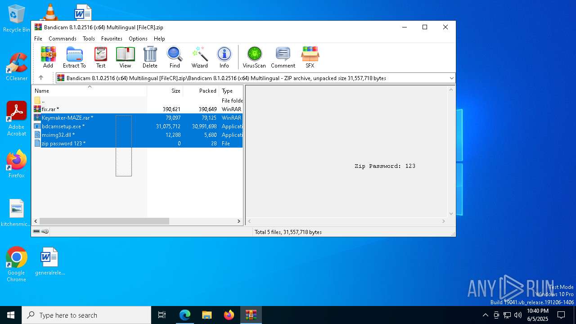
Task: Click the Windows Start button
Action: (x=11, y=315)
